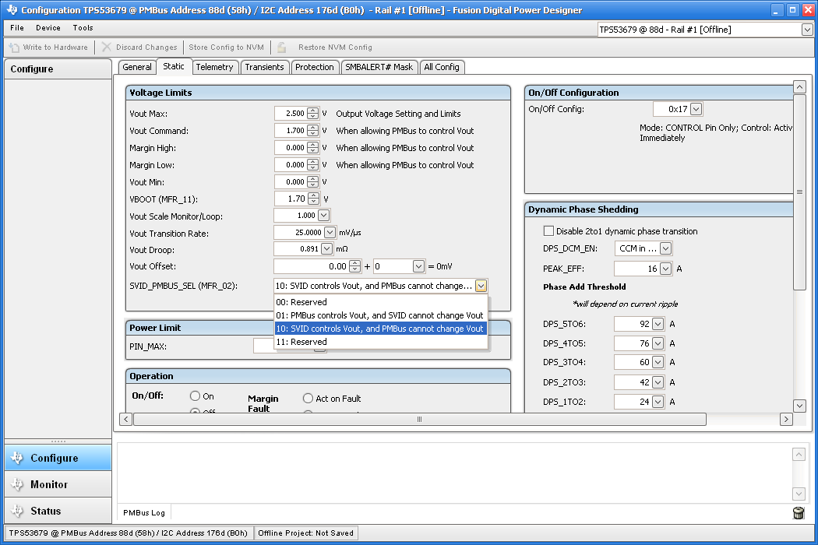Click the Monitor navigation button
The height and width of the screenshot is (545, 818).
point(58,484)
